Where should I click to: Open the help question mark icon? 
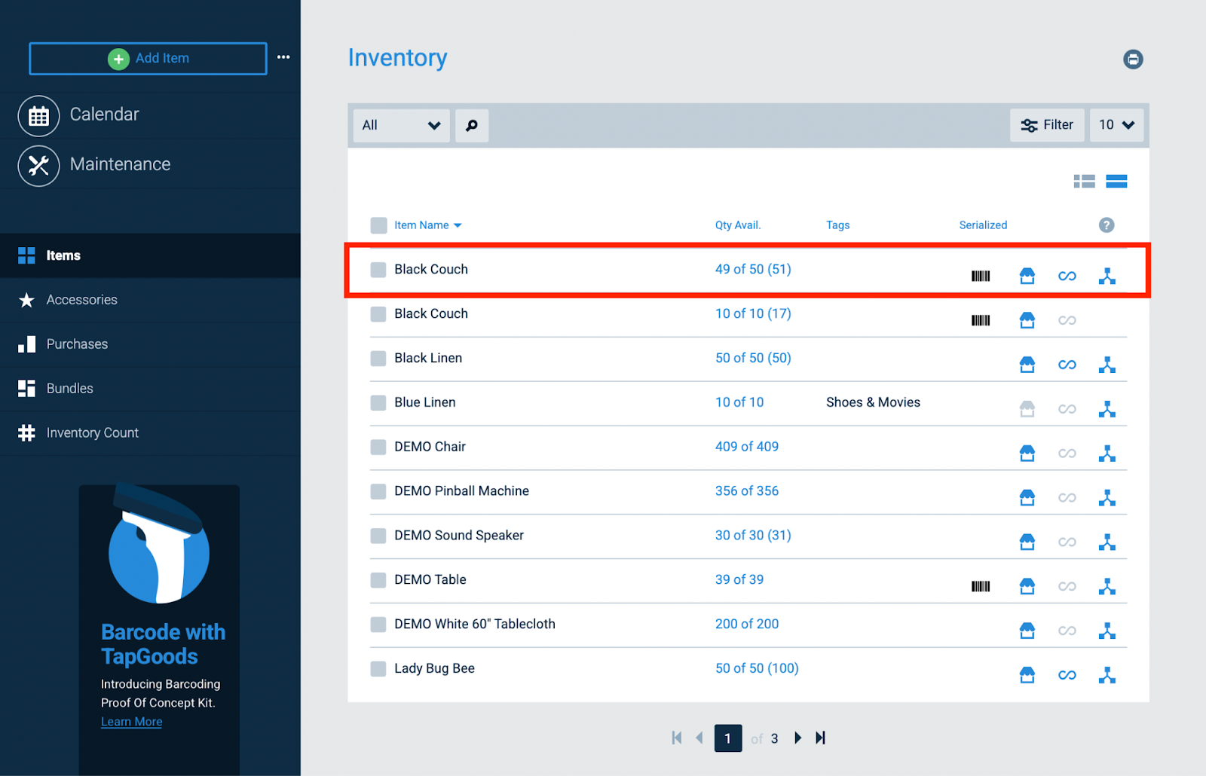pos(1105,225)
